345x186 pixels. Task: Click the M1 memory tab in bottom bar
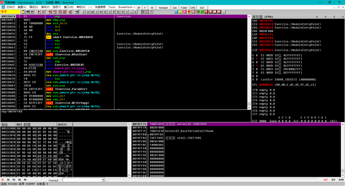point(3,180)
